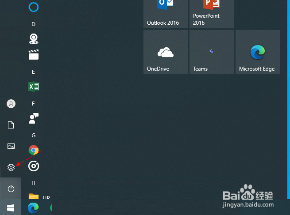Open the Feedback Hub app icon
The image size is (290, 215).
click(x=34, y=118)
